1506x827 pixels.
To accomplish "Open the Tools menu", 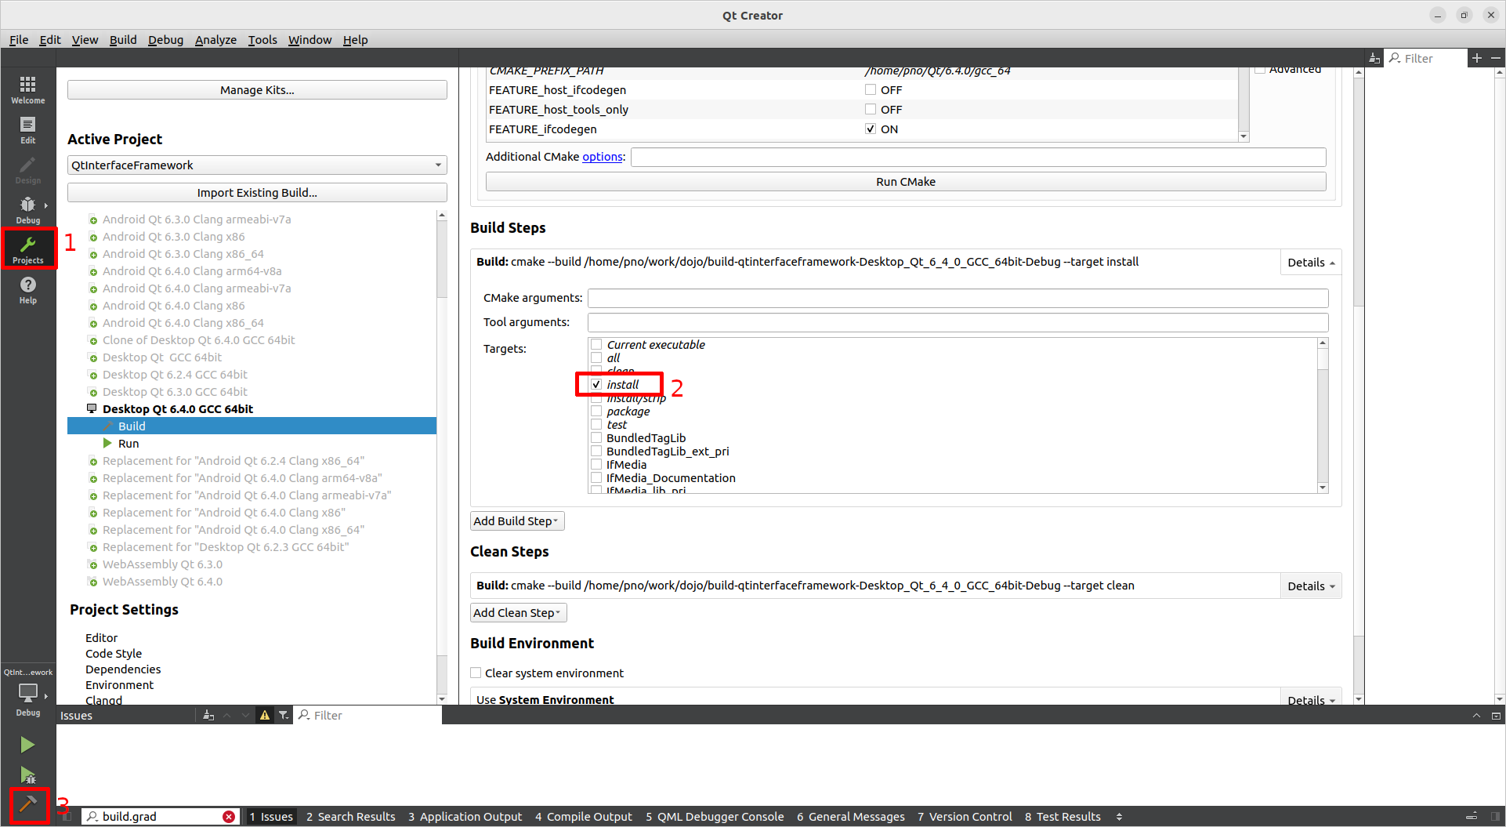I will 262,39.
